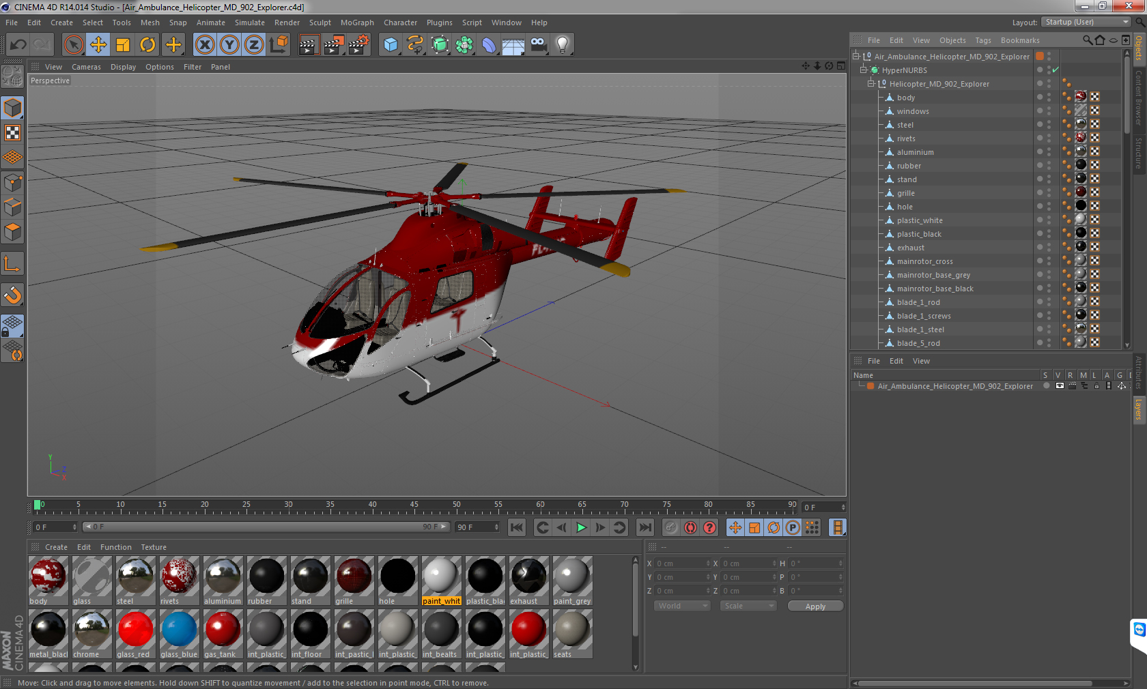Screen dimensions: 1147x689
Task: Click frame 45 on the timeline ruler
Action: [414, 505]
